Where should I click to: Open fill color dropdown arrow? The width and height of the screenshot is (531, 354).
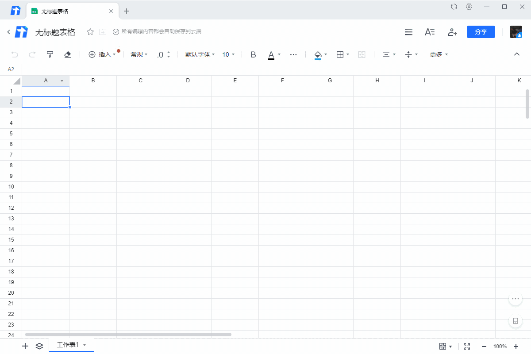[326, 55]
